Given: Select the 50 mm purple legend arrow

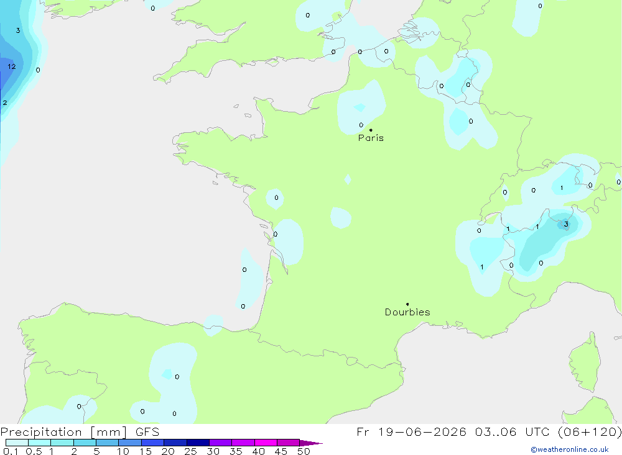Looking at the screenshot, I should [310, 443].
